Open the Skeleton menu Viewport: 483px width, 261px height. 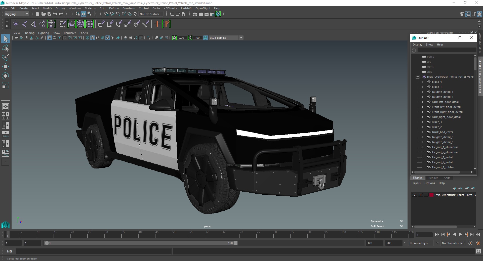pos(90,8)
